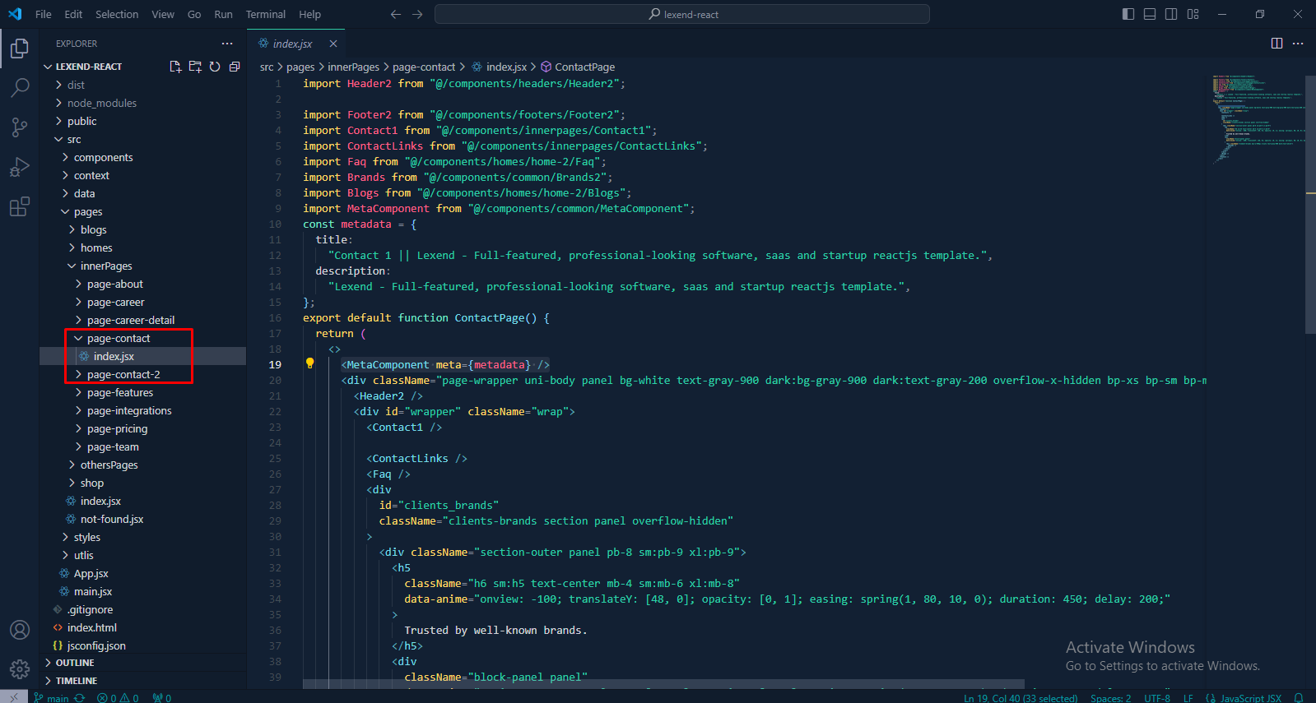This screenshot has height=703, width=1316.
Task: Click the JavaScript JSX language mode button
Action: point(1249,698)
